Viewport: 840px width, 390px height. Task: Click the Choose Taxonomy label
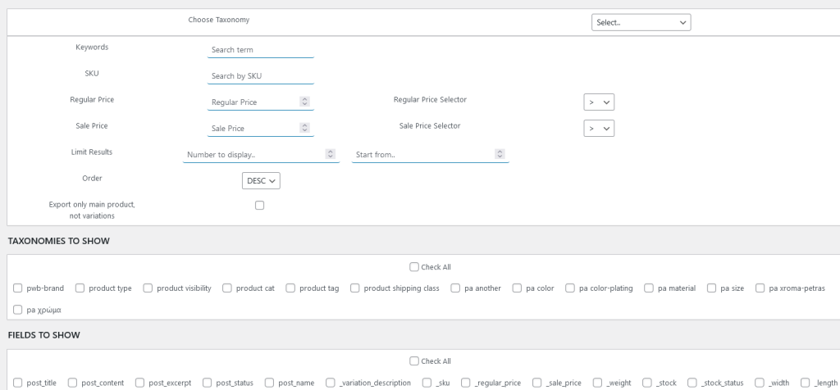click(x=218, y=20)
